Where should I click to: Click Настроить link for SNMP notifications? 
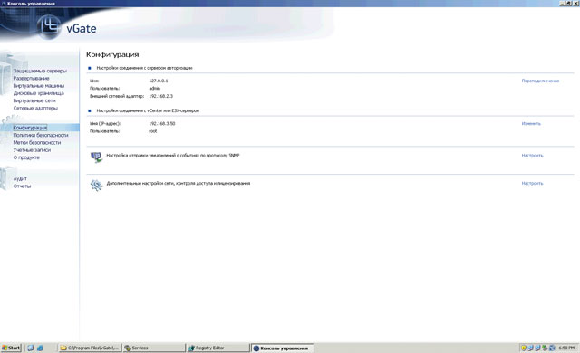[532, 156]
